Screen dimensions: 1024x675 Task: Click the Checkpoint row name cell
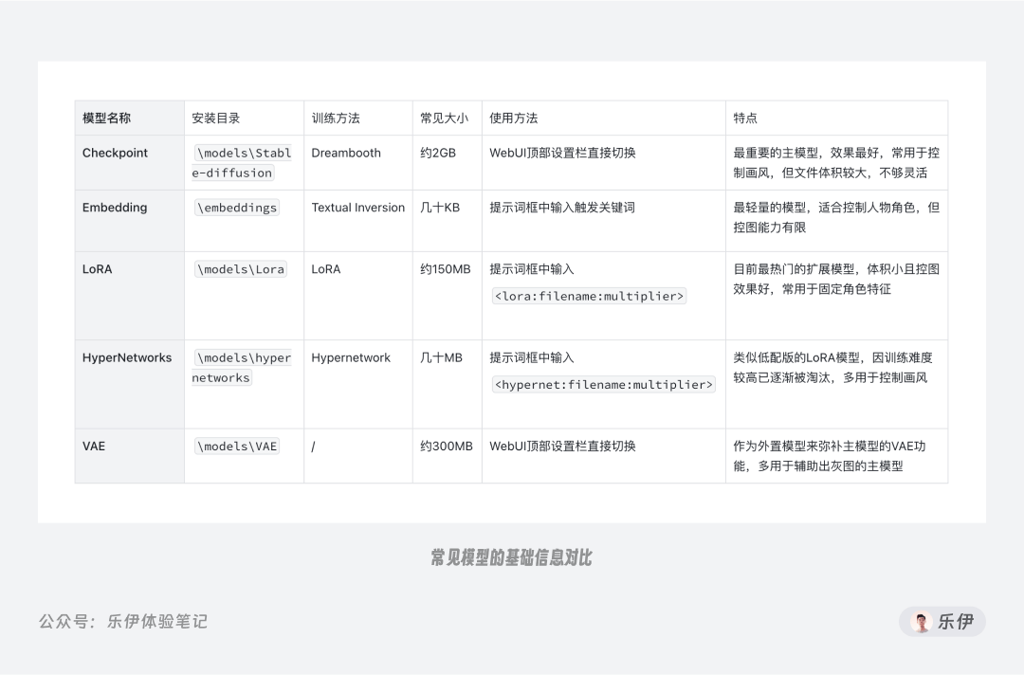[129, 162]
